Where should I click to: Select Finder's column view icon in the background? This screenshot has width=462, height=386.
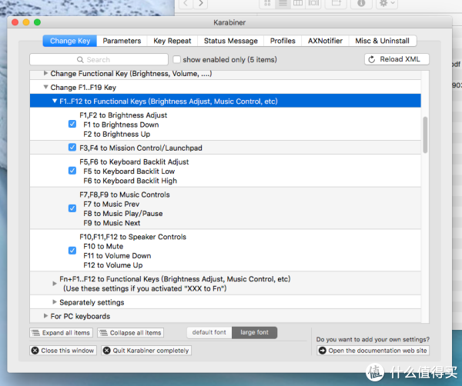298,3
